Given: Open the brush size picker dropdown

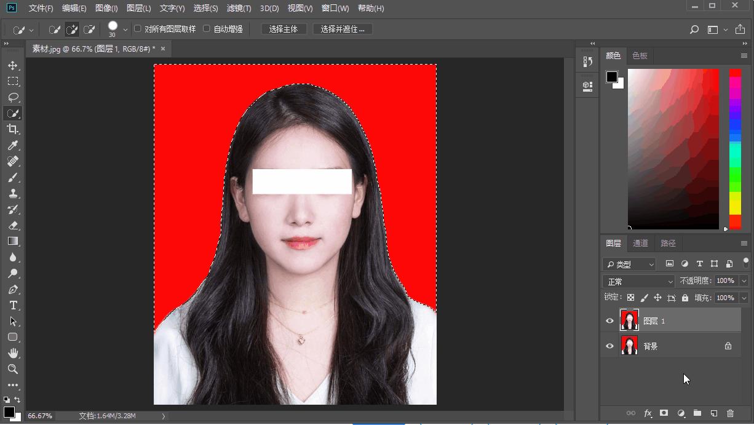Looking at the screenshot, I should coord(124,28).
